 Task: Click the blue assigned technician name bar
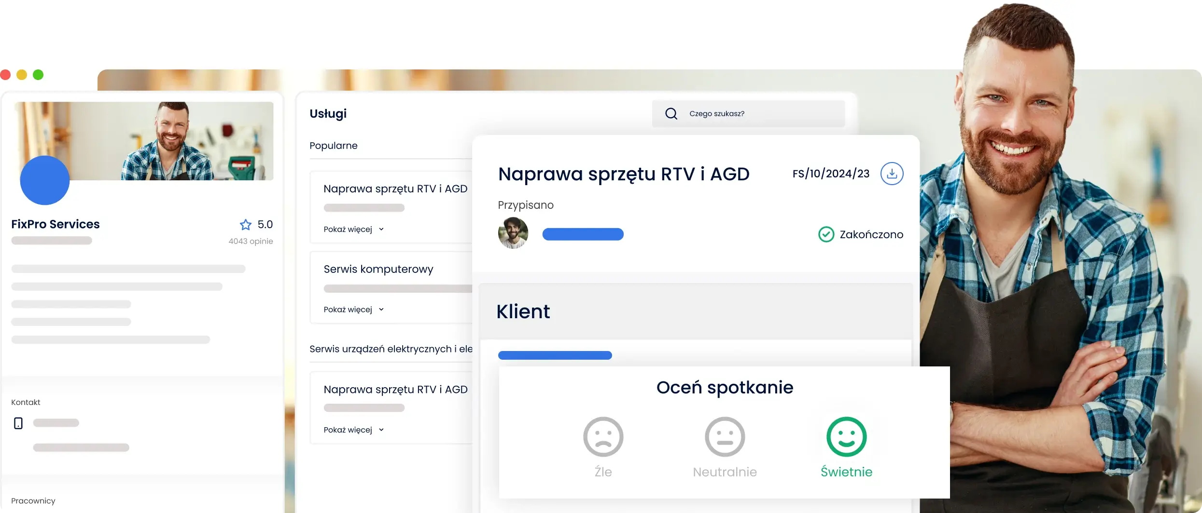583,234
